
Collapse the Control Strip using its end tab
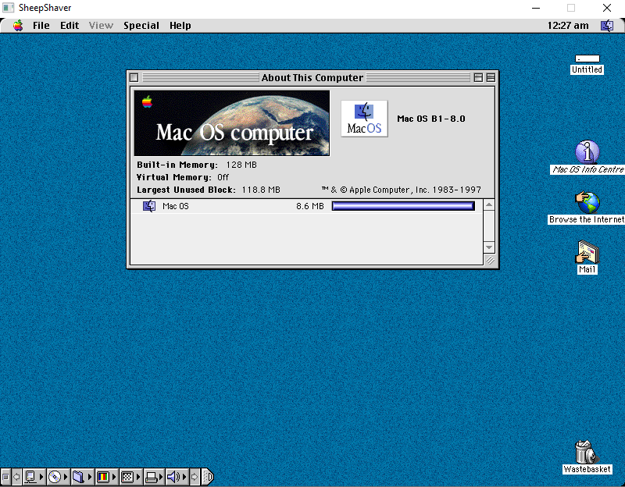208,477
